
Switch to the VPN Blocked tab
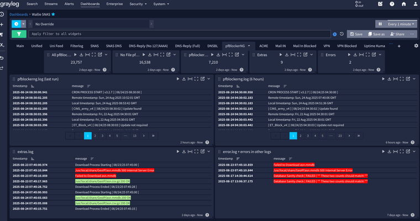[347, 46]
